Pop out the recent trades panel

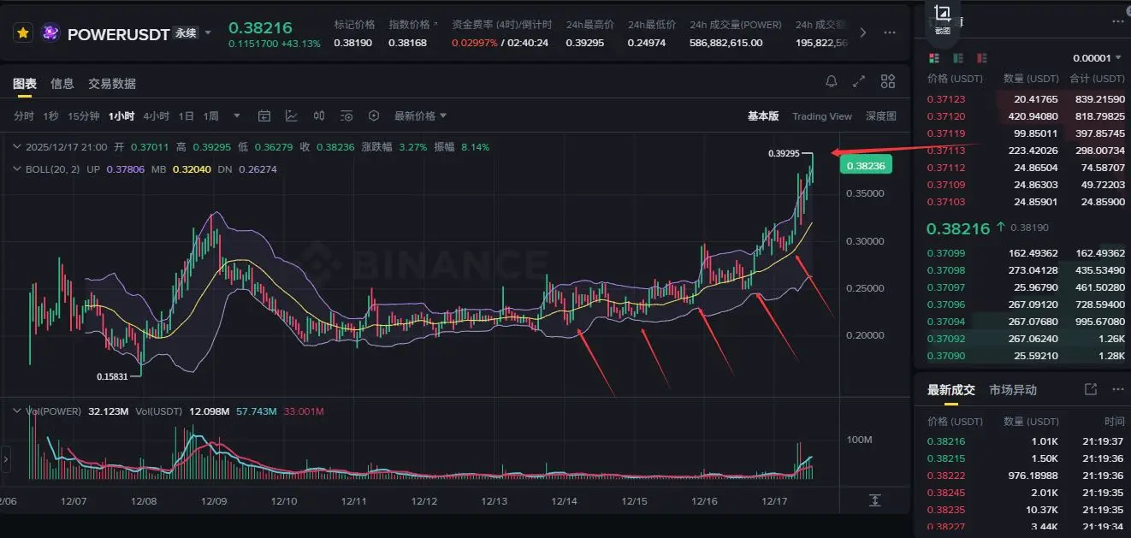(x=1091, y=389)
